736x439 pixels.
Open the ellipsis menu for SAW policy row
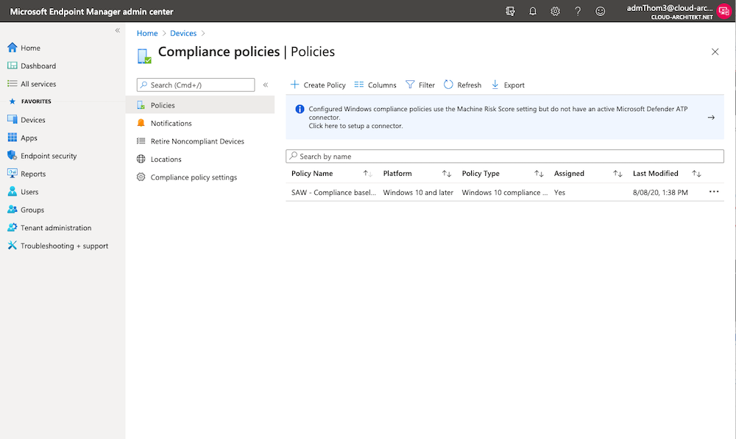(714, 192)
